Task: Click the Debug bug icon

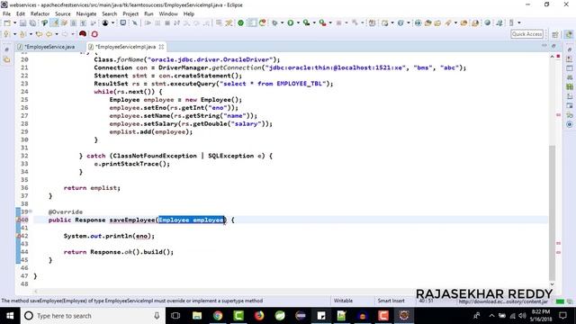Action: pos(274,22)
